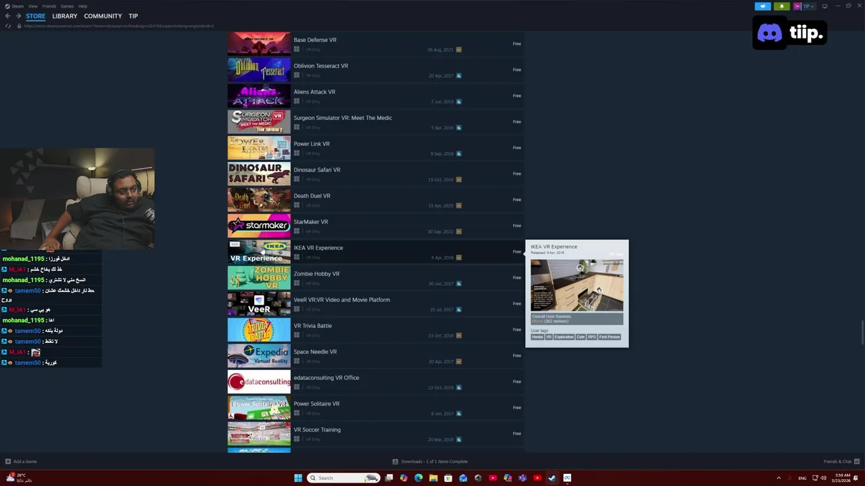The width and height of the screenshot is (865, 486).
Task: Open Microsoft Edge from taskbar
Action: tap(418, 478)
